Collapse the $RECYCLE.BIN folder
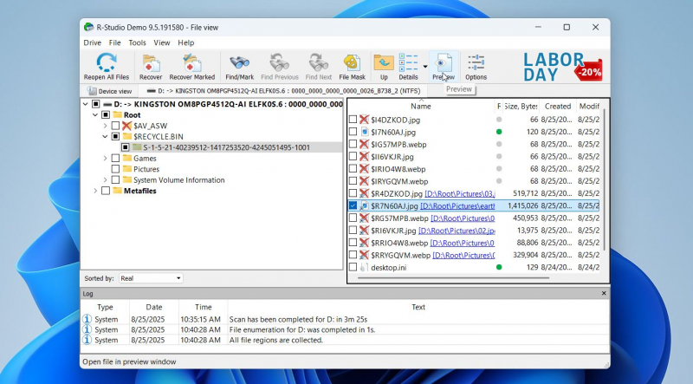This screenshot has width=693, height=384. tap(105, 136)
